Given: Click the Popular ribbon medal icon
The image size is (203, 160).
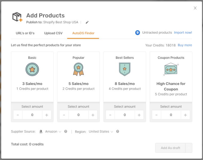Looking at the screenshot, I should pos(78,69).
